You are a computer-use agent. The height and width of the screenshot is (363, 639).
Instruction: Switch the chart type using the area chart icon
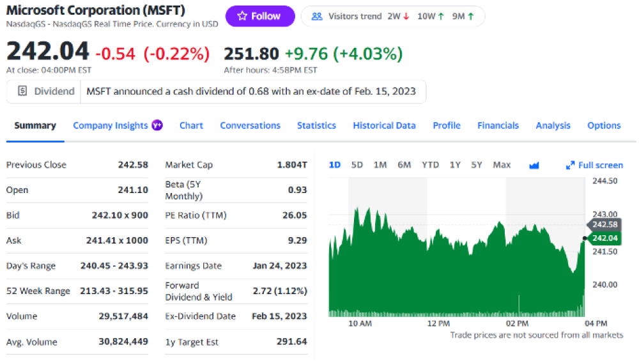(534, 166)
